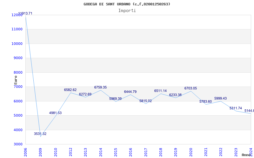Click the data label 4981.53
Screen dimensions: 254x158
pyautogui.click(x=55, y=113)
